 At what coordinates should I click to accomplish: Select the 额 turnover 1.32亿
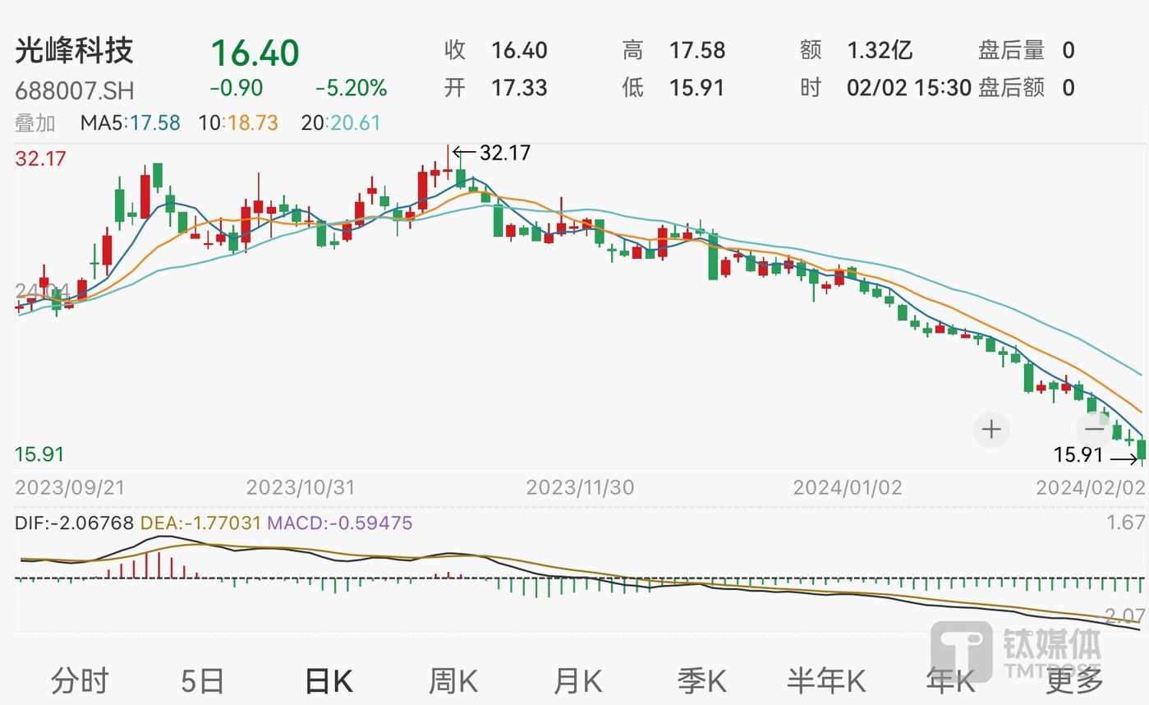pos(880,50)
